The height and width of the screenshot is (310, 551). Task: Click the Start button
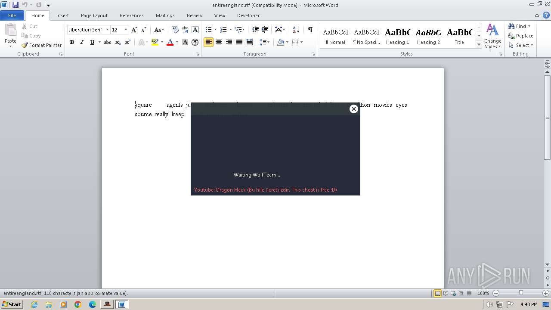coord(12,304)
